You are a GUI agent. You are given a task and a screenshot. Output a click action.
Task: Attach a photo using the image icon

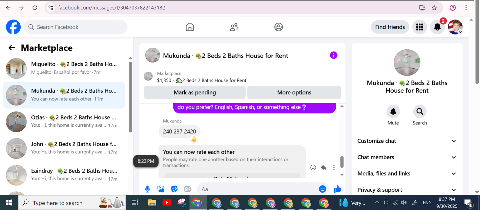(x=161, y=189)
